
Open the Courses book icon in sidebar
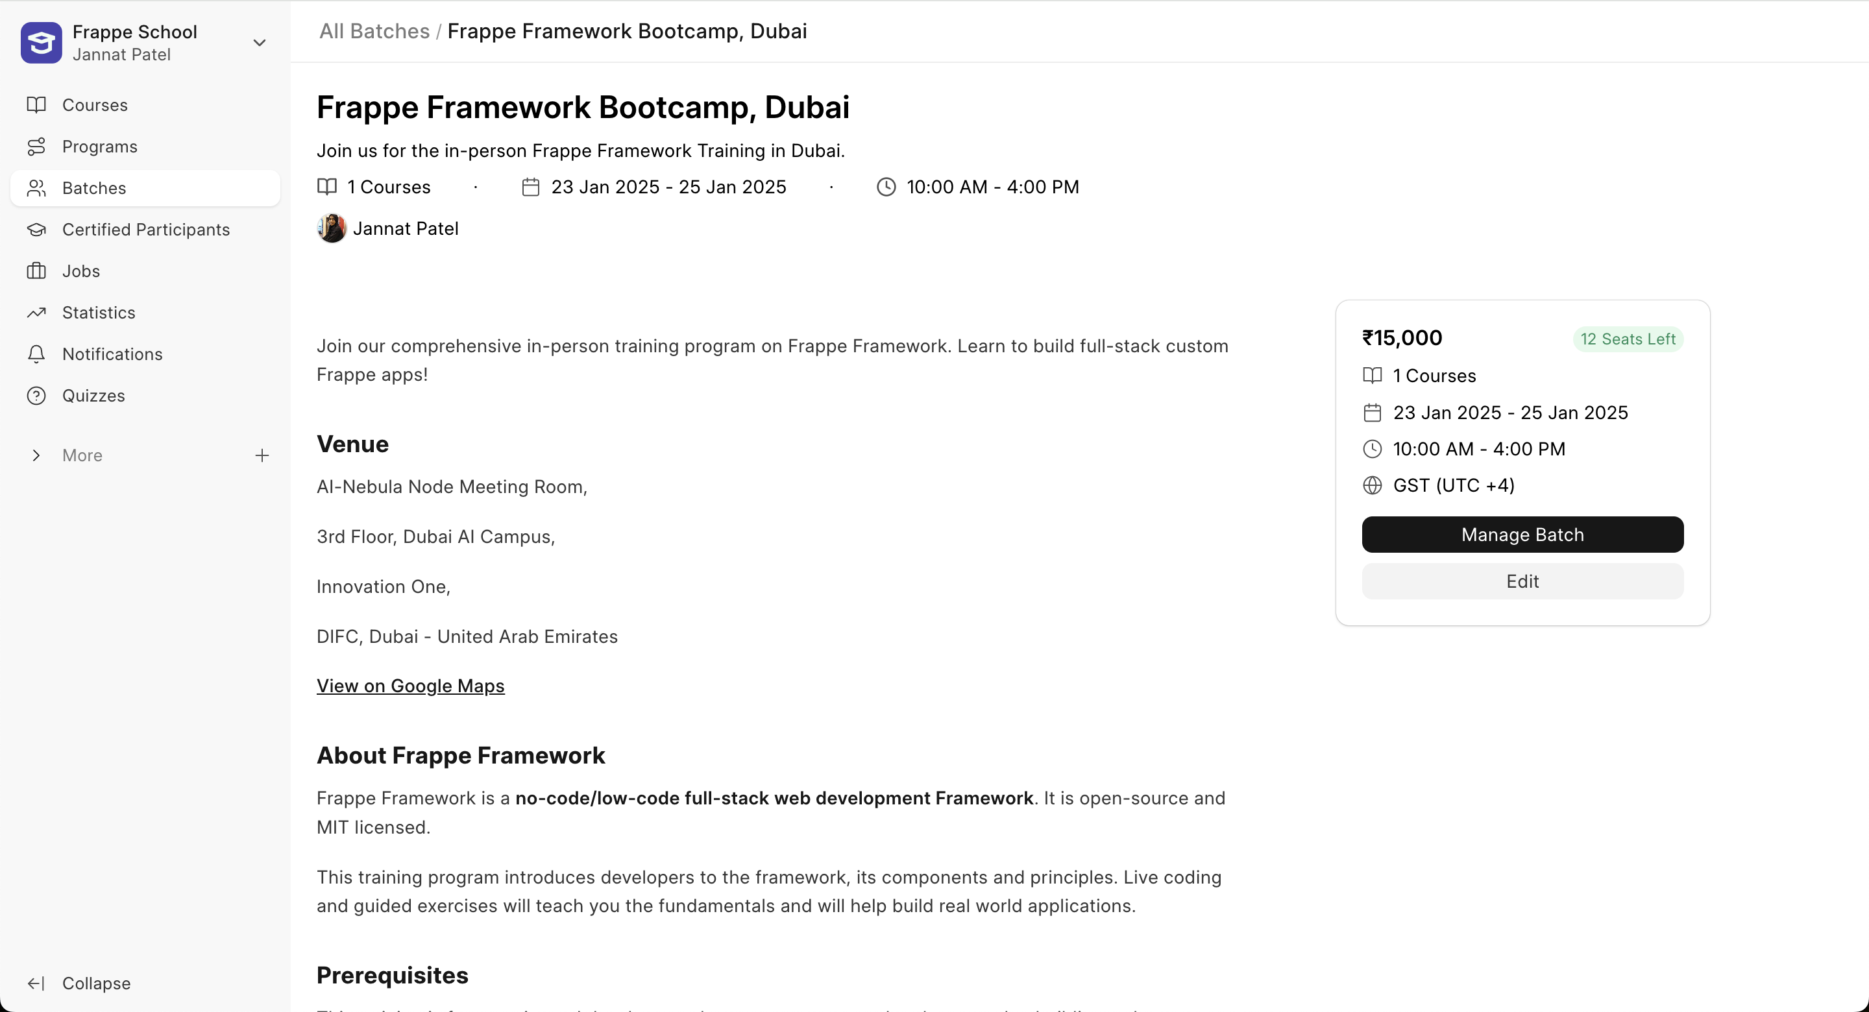click(x=36, y=105)
